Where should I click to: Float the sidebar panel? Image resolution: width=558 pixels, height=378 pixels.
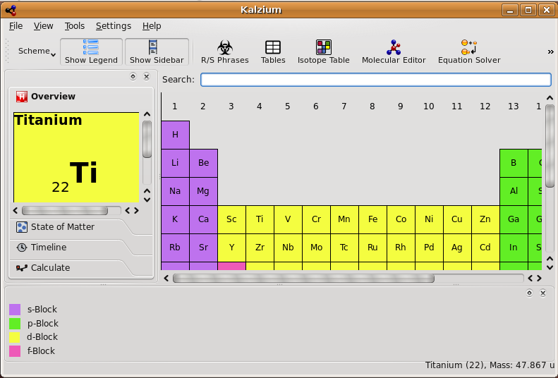133,76
